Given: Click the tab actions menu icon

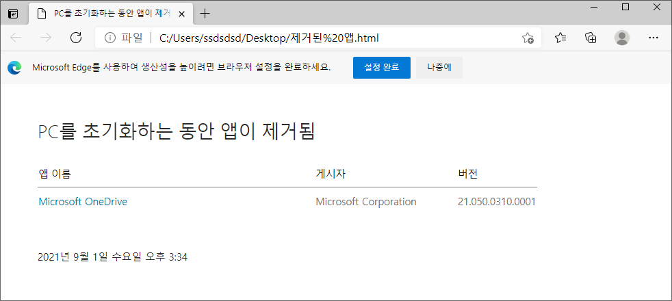Looking at the screenshot, I should click(14, 14).
